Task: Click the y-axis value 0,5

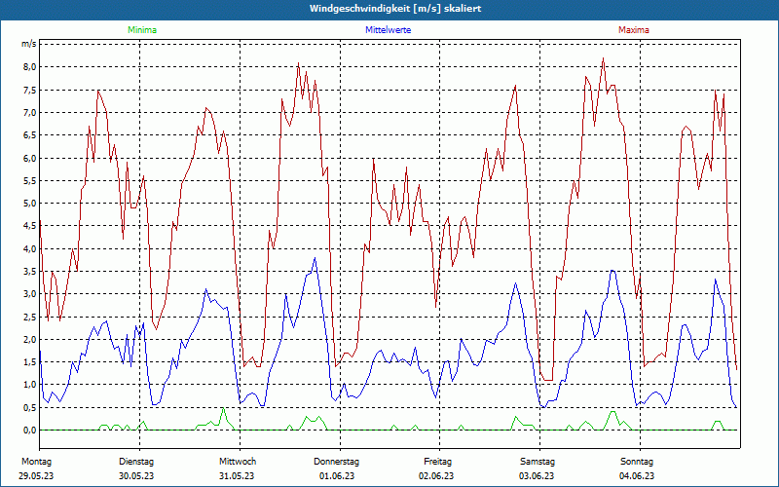Action: 29,407
